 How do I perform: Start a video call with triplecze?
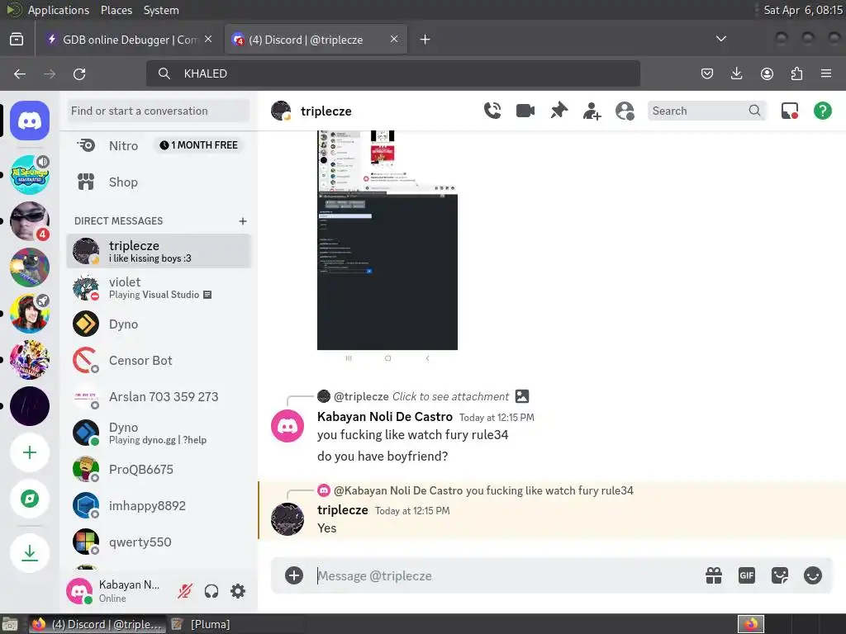[x=525, y=111]
